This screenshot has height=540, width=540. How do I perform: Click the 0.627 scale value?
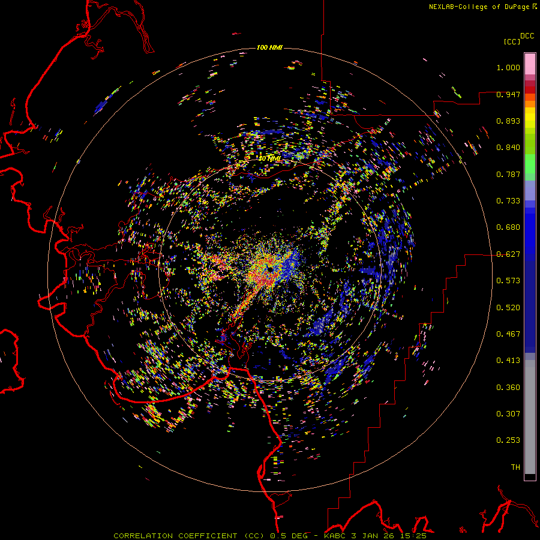point(508,254)
